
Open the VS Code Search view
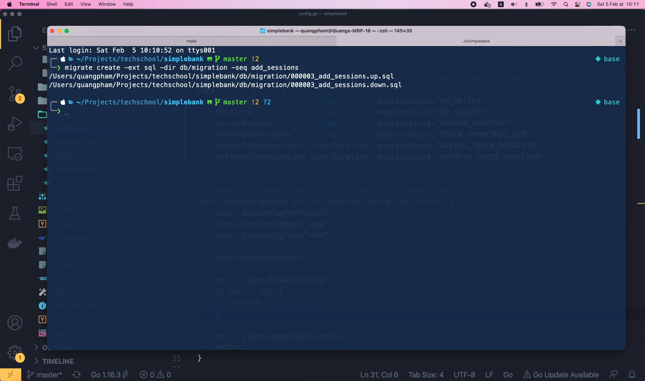tap(15, 64)
